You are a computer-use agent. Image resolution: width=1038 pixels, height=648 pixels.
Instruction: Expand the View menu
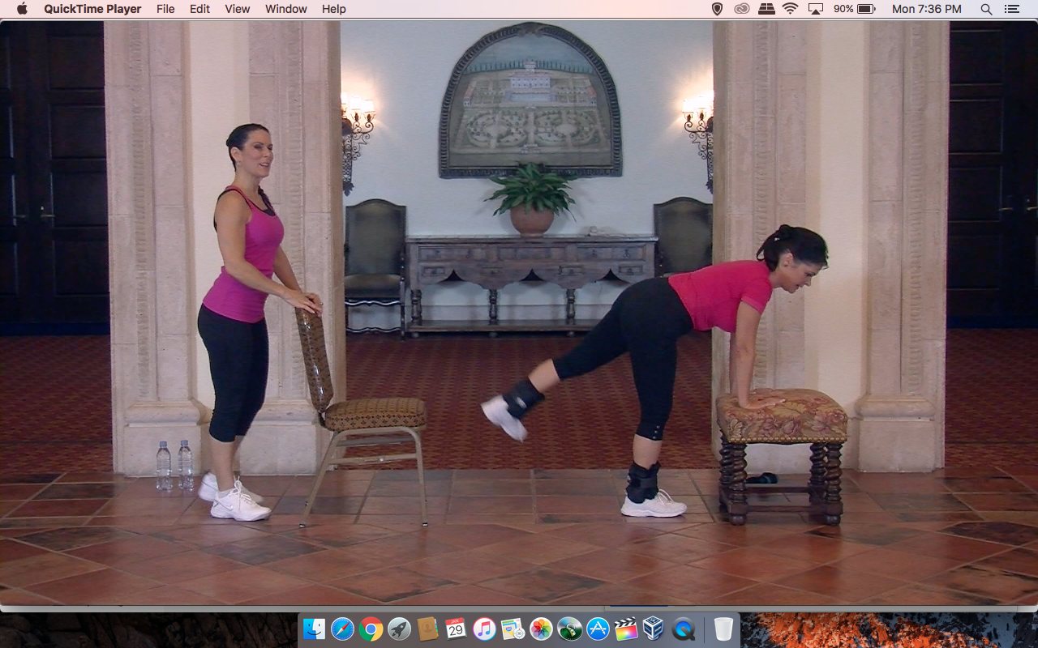pos(237,9)
